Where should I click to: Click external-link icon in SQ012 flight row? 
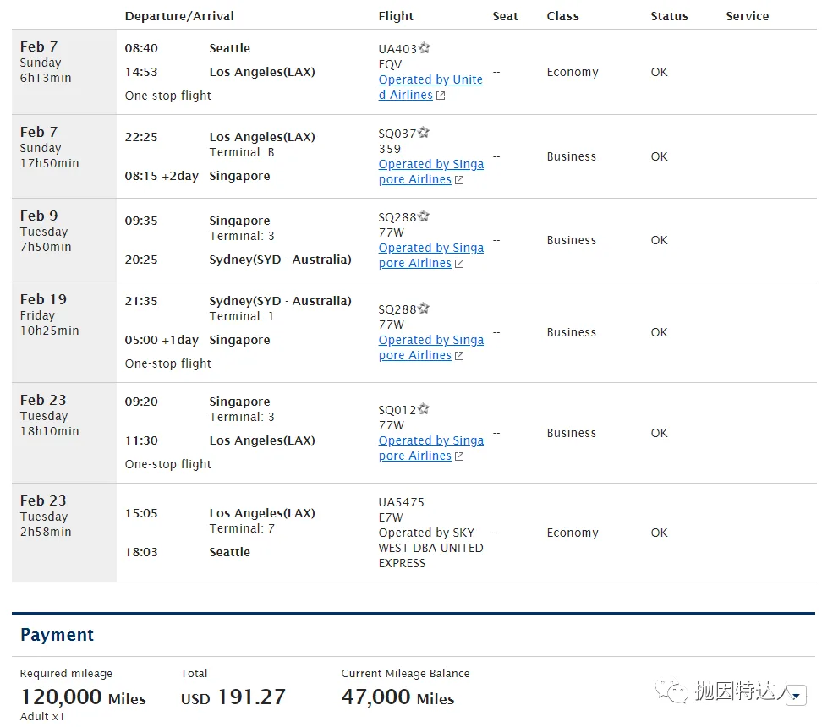pyautogui.click(x=459, y=456)
